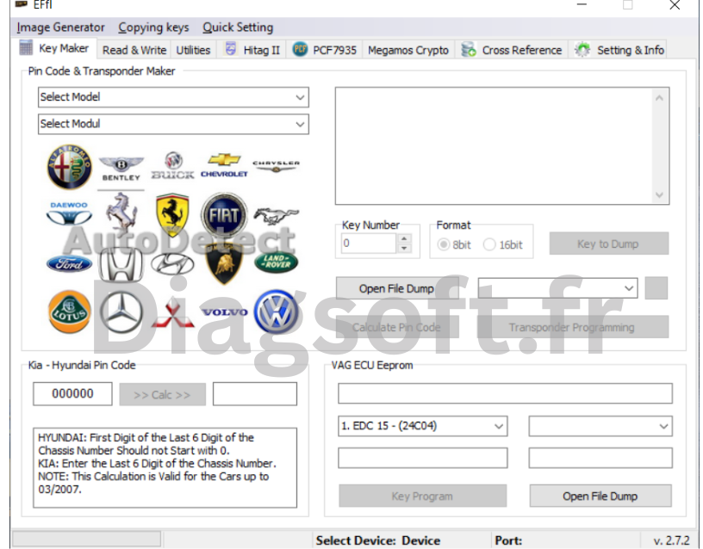703x549 pixels.
Task: Click the field under EDC 15 dropdown
Action: click(423, 458)
